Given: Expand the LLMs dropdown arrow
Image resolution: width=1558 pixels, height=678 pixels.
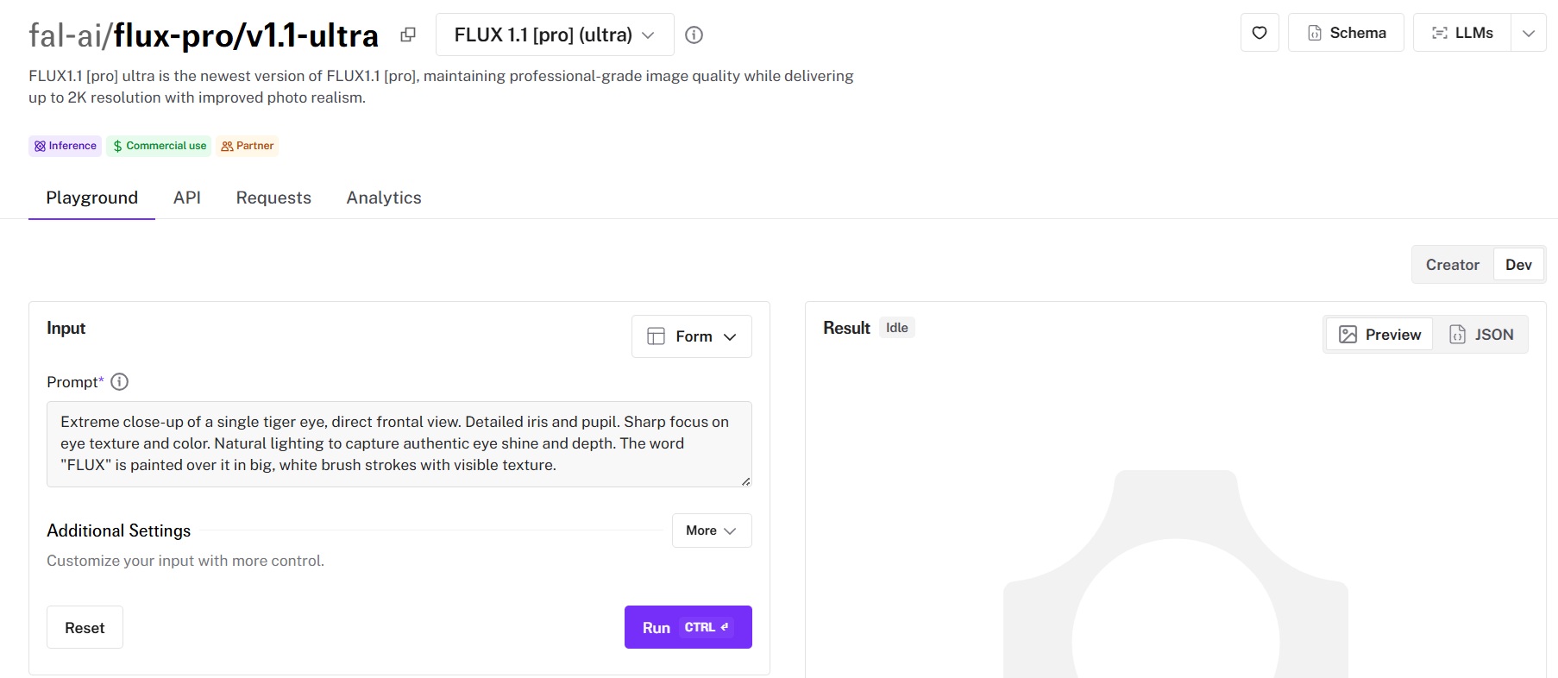Looking at the screenshot, I should [1529, 33].
